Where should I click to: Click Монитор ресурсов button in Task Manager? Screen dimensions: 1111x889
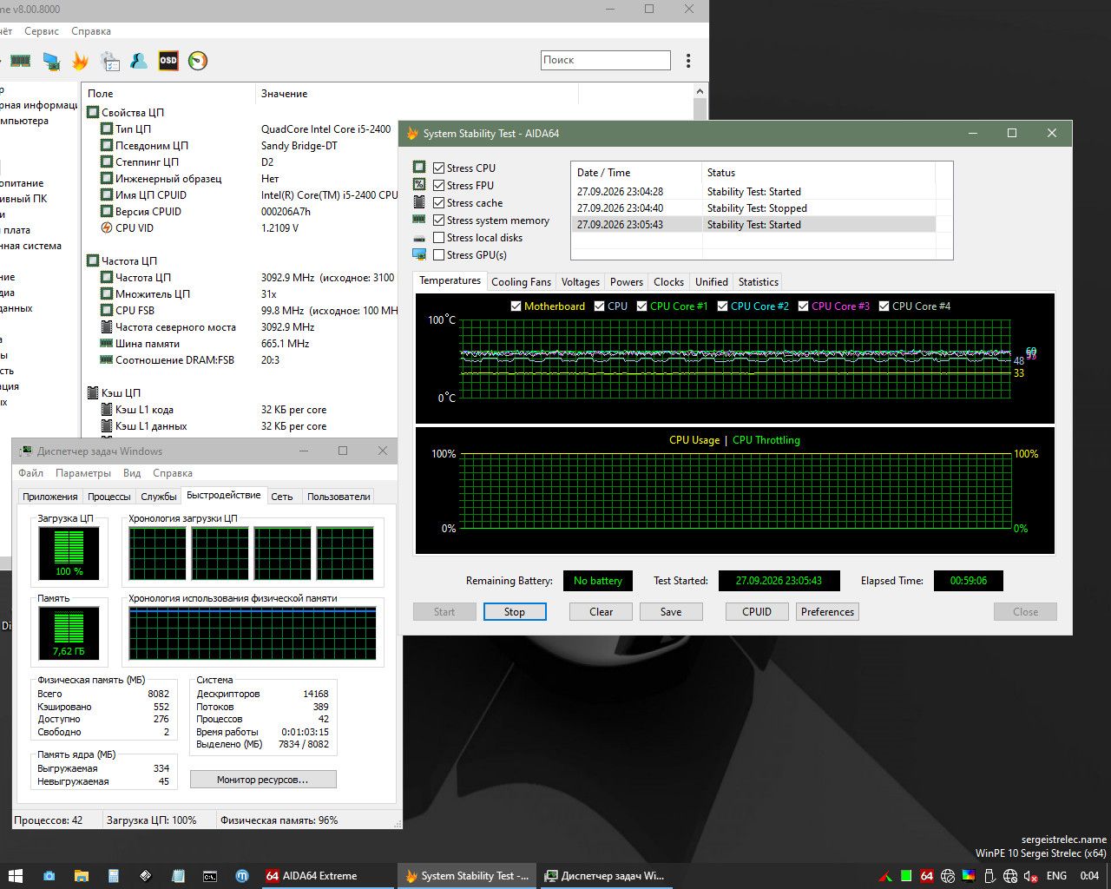pos(263,780)
